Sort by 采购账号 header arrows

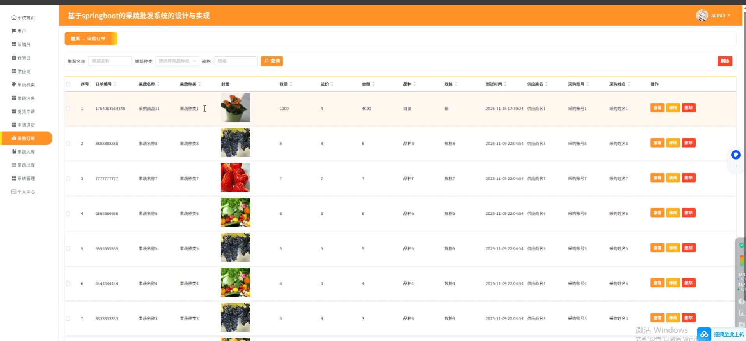[x=588, y=84]
